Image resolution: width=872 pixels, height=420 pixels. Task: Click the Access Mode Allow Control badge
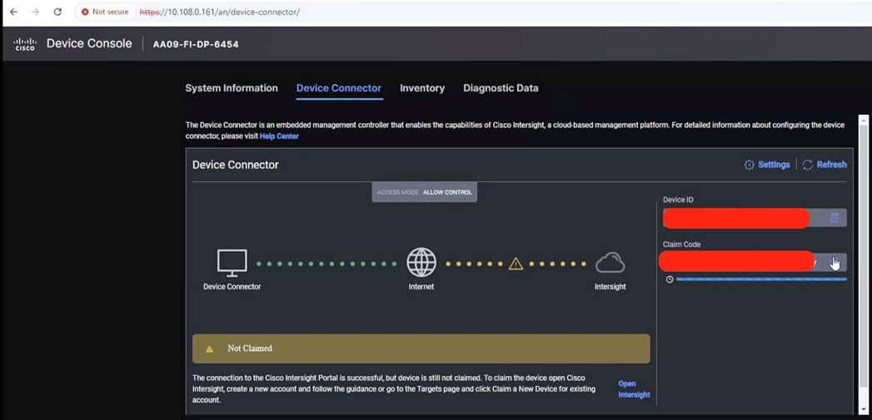tap(424, 192)
